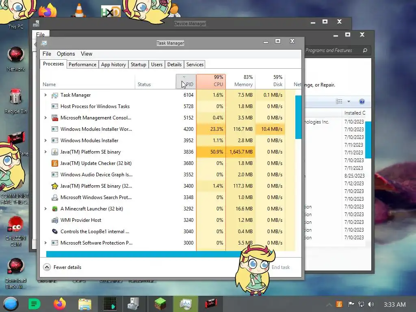Sort by the CPU column header
Viewport: 416px width, 312px height.
click(211, 81)
